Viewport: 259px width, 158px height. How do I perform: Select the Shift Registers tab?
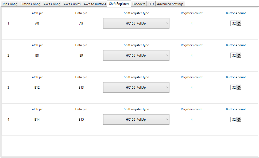[119, 4]
